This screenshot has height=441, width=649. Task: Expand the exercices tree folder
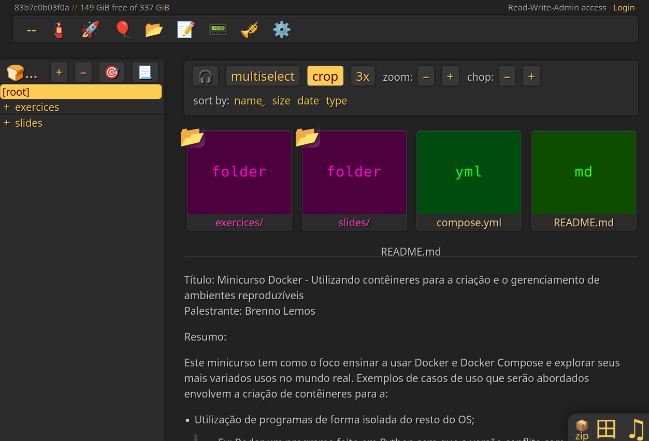[x=7, y=107]
